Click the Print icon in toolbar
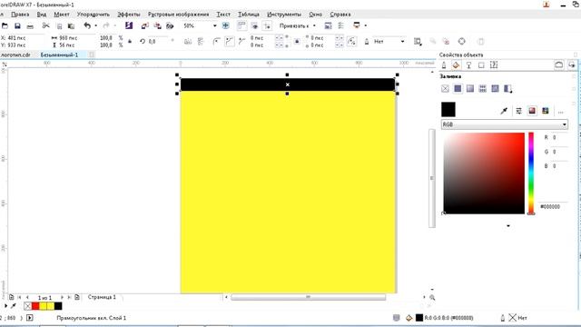The height and width of the screenshot is (327, 581). pyautogui.click(x=30, y=26)
